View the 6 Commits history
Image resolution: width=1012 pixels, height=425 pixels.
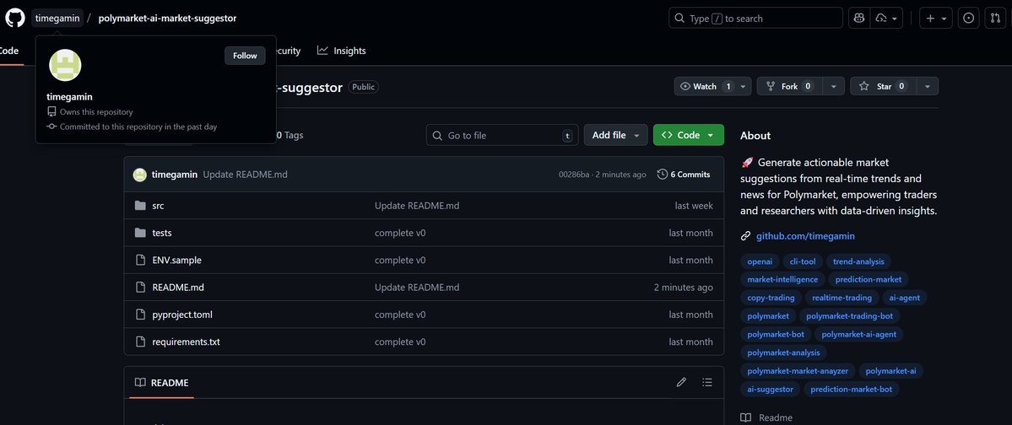coord(684,174)
